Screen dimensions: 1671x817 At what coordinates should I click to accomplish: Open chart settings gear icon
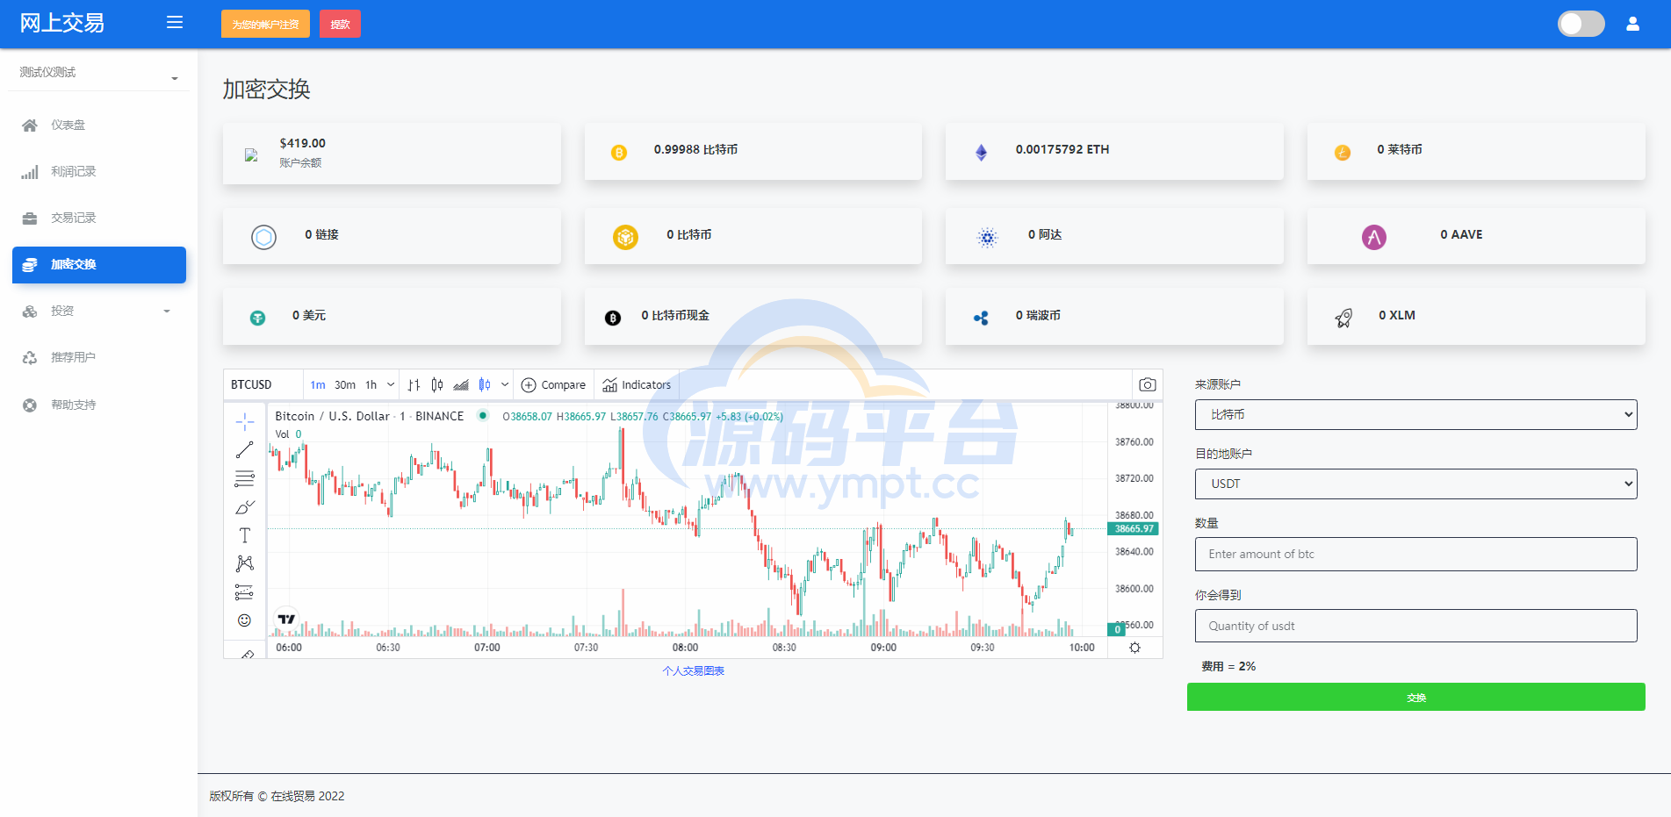tap(1134, 648)
